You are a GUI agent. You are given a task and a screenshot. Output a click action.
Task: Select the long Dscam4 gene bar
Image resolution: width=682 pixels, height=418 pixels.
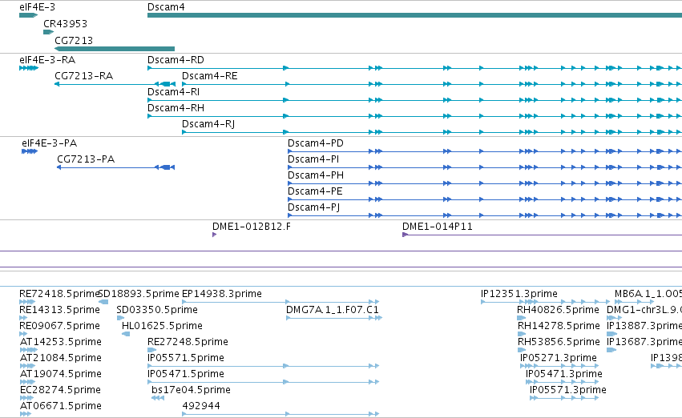pos(414,16)
